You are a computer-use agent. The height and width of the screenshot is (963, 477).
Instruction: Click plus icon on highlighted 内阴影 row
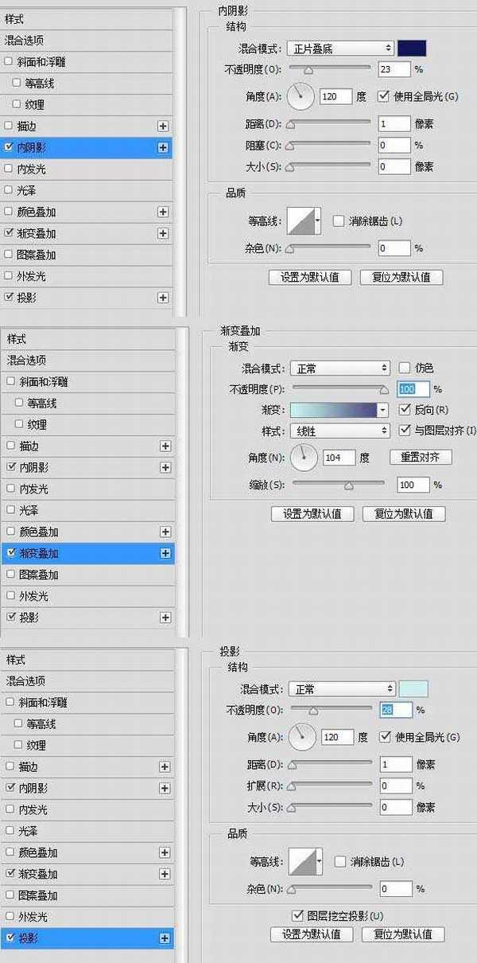163,147
